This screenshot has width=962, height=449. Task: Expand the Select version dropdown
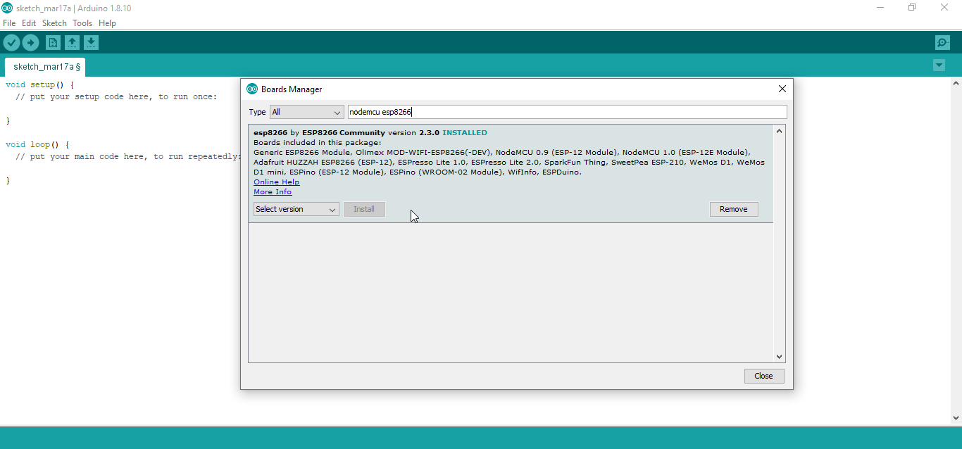(296, 209)
